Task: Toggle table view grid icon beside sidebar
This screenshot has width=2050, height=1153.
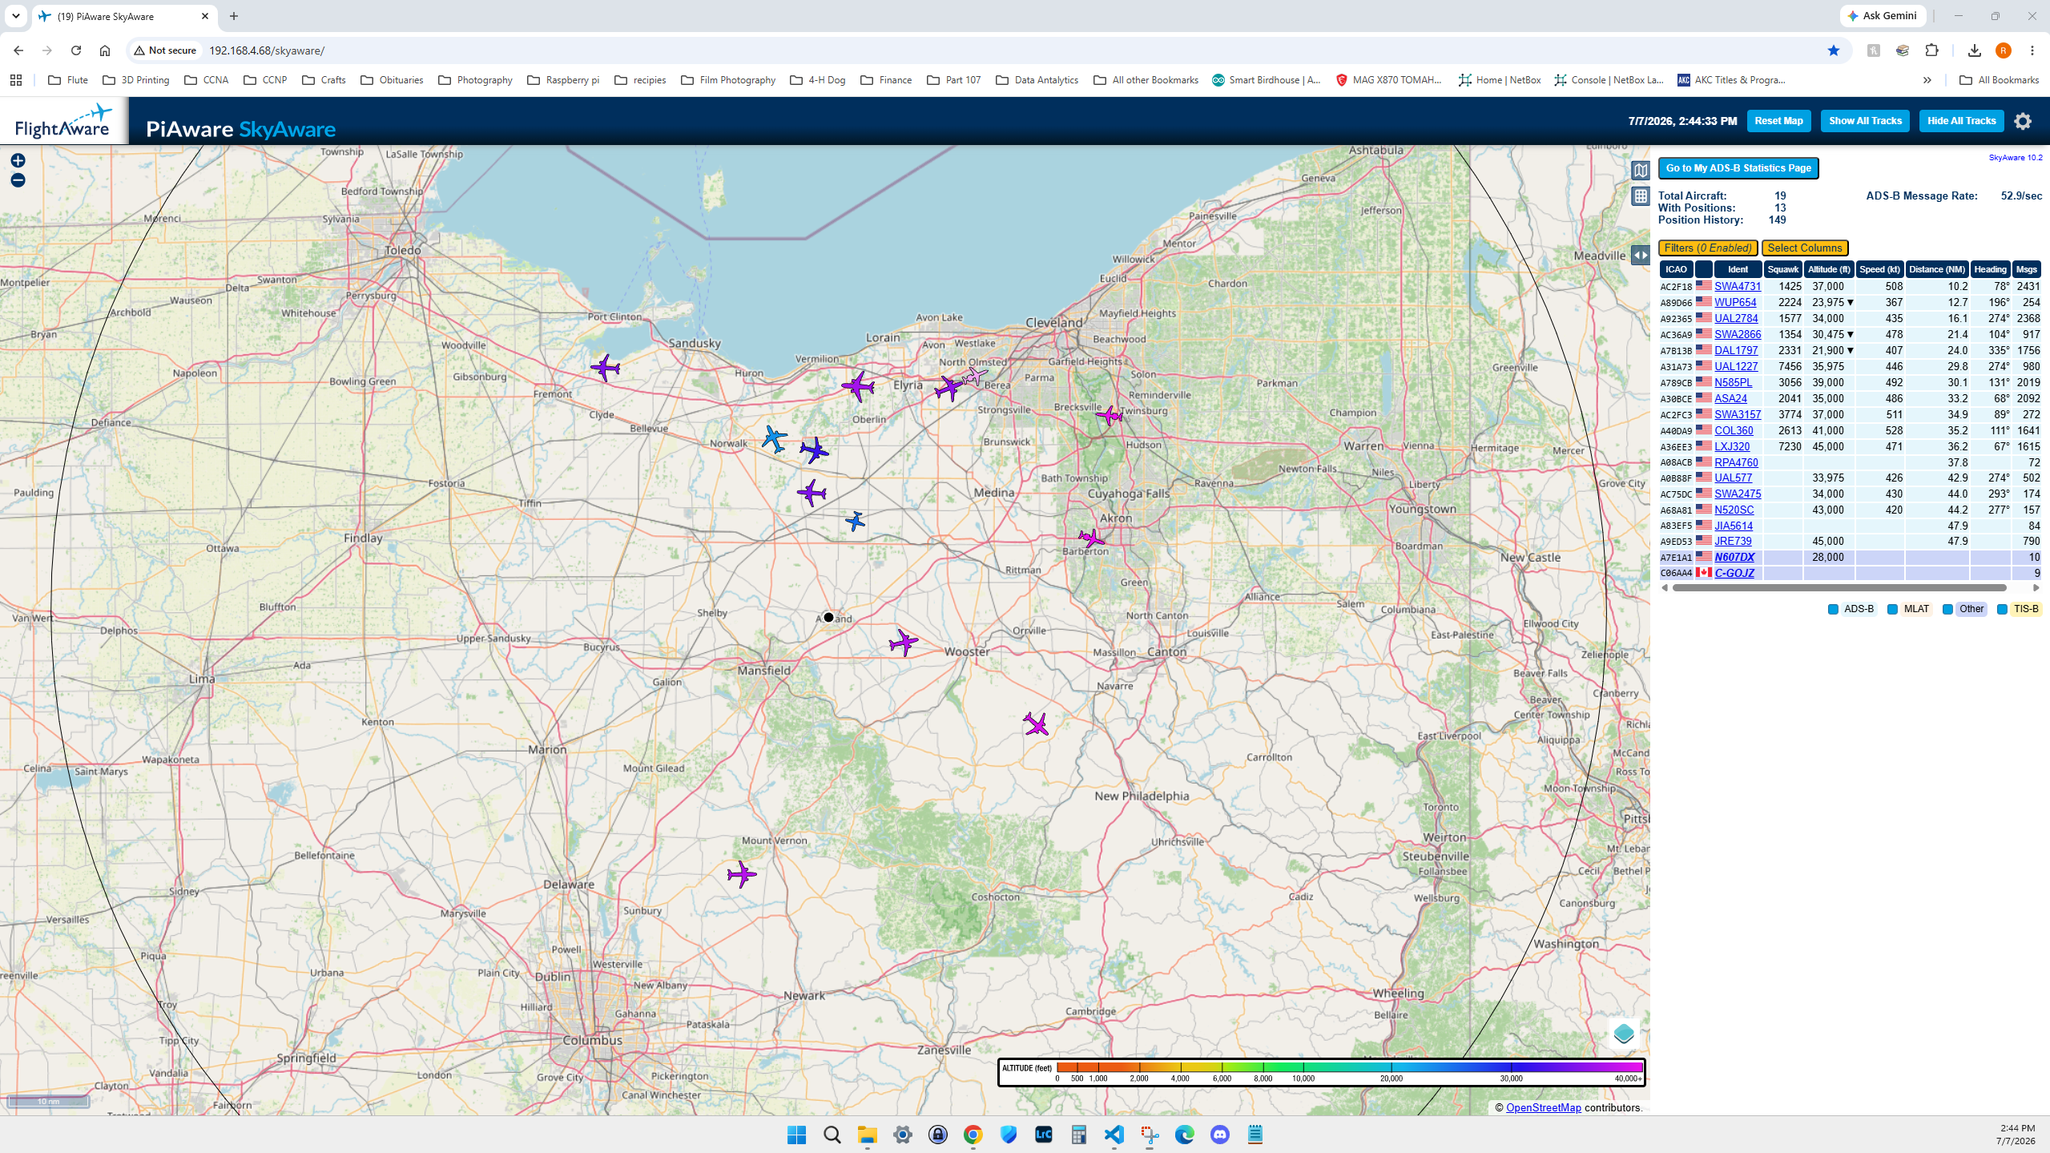Action: click(1640, 196)
